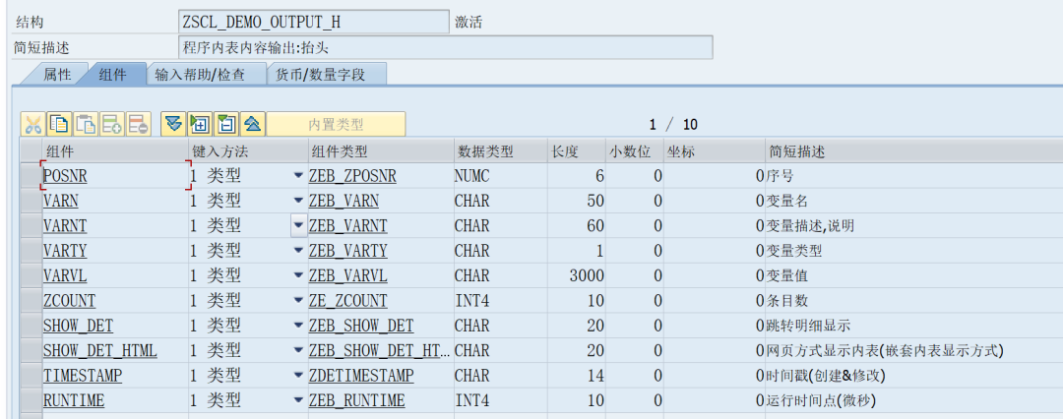Click the SHOW_DET component cell
The height and width of the screenshot is (419, 1063).
(x=115, y=326)
